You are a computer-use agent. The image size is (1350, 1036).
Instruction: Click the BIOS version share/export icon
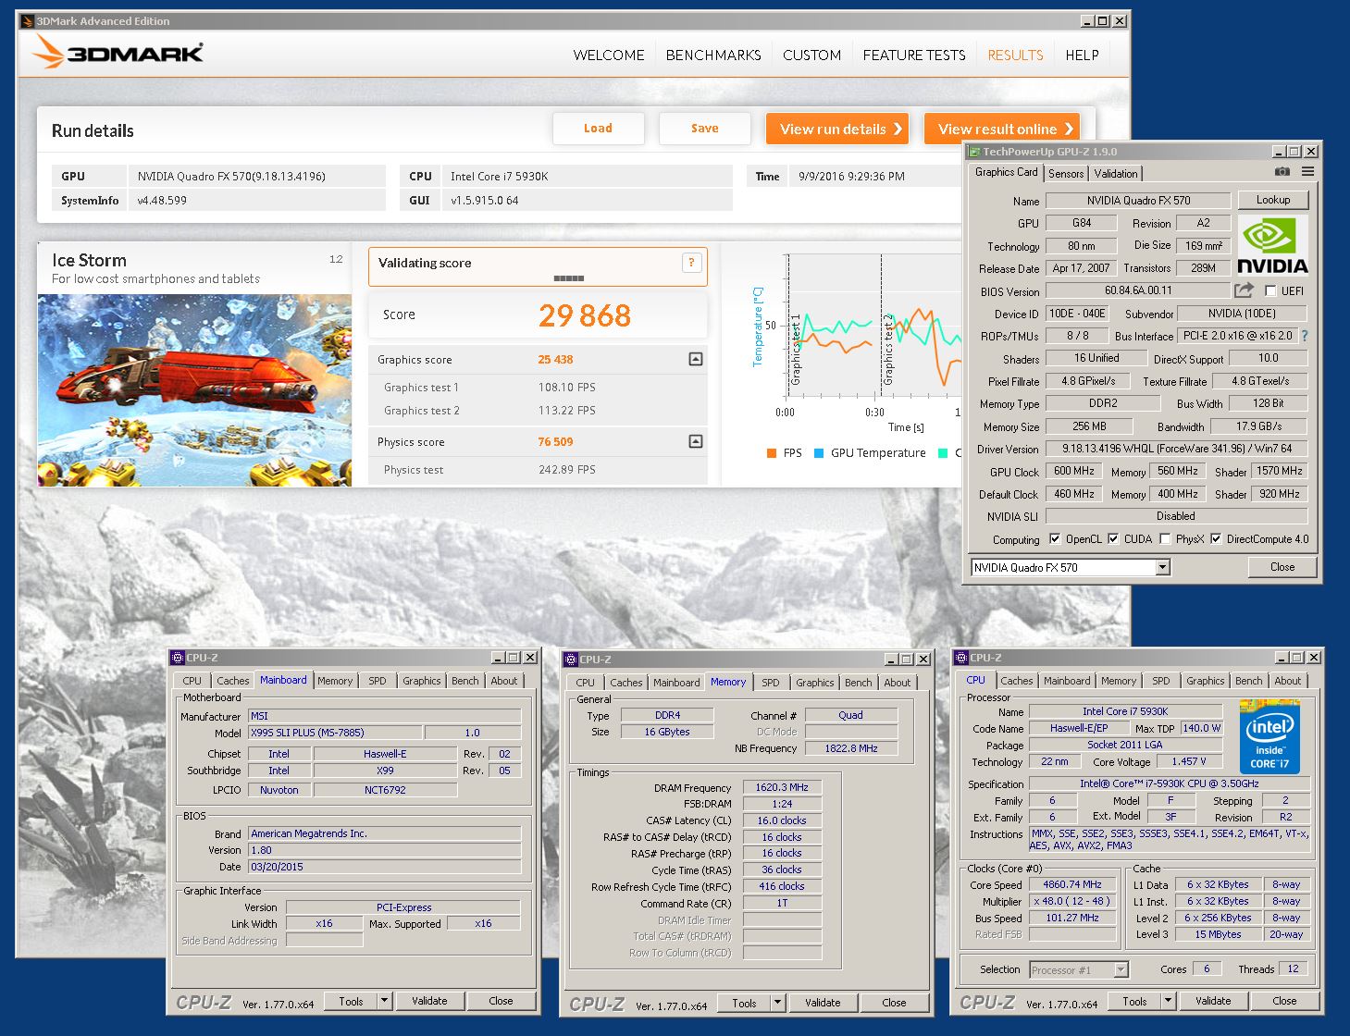pyautogui.click(x=1244, y=290)
